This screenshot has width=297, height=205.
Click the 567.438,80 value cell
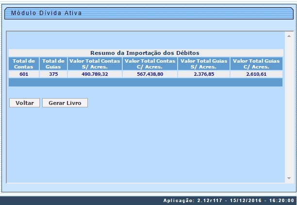pos(150,74)
